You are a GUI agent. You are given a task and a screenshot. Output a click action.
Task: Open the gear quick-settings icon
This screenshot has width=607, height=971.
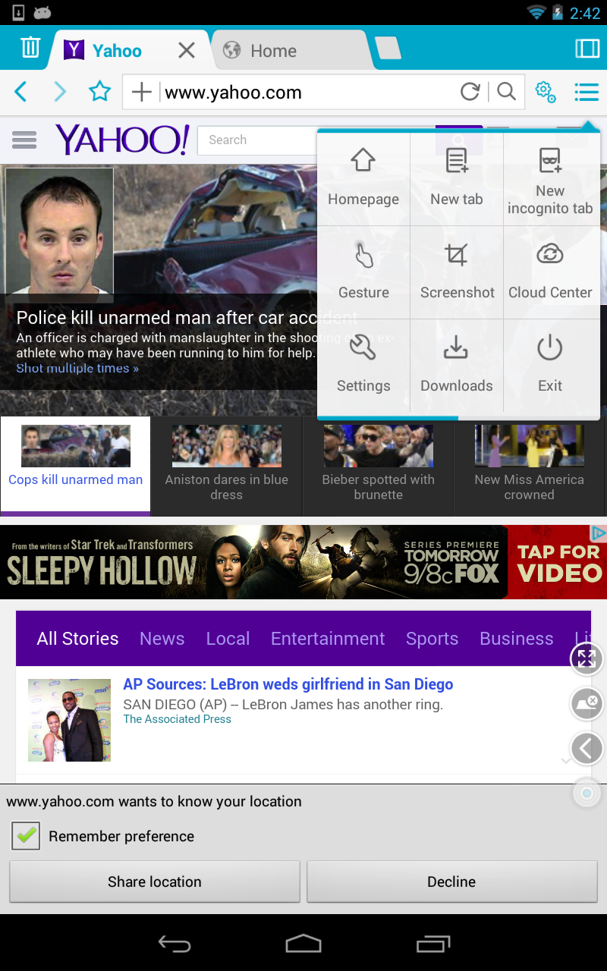point(545,92)
